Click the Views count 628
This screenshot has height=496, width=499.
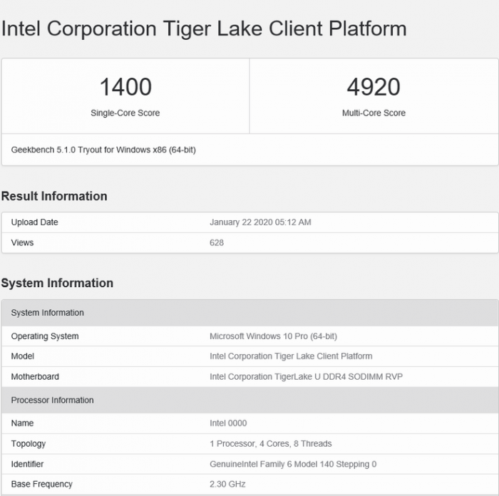tap(217, 242)
